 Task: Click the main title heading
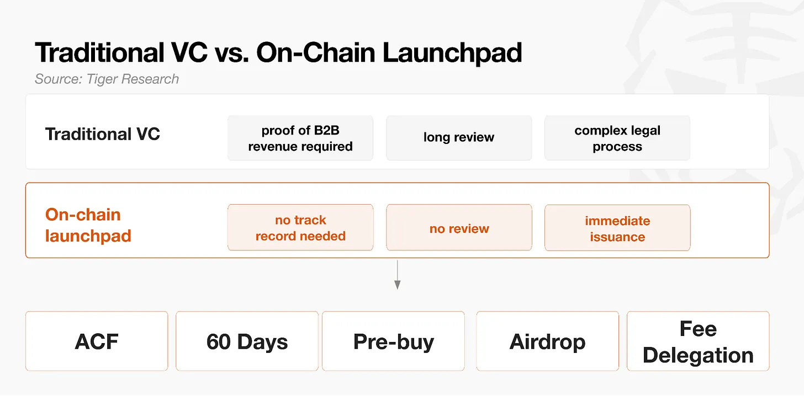[x=278, y=52]
